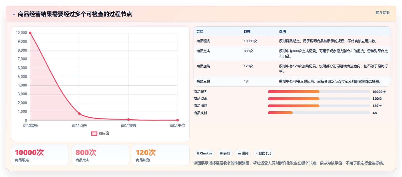Click the 商品曝光 cell in the table
This screenshot has height=177, width=402.
point(203,41)
